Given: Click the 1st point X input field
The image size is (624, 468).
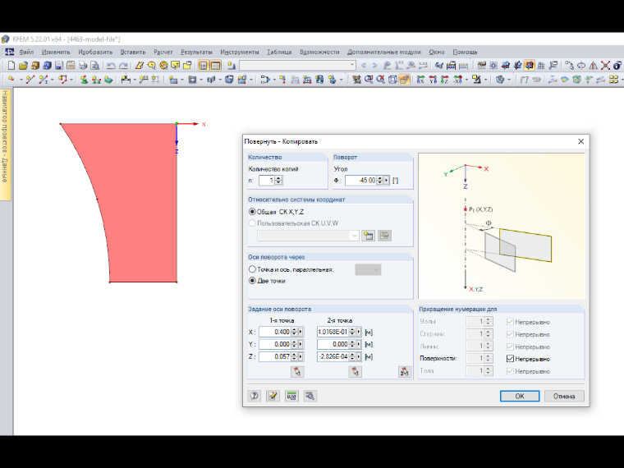Looking at the screenshot, I should pos(274,332).
